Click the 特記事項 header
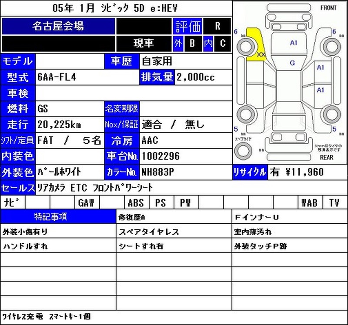 click(58, 216)
